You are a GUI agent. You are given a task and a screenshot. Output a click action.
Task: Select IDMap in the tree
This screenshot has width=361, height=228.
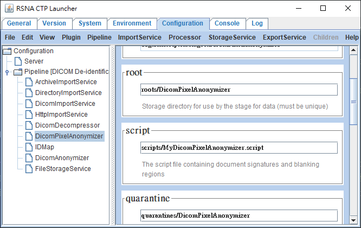pyautogui.click(x=44, y=147)
